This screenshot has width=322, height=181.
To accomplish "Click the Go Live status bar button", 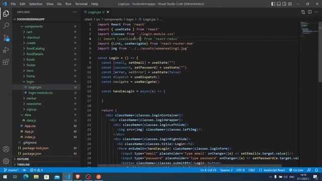I will [296, 170].
